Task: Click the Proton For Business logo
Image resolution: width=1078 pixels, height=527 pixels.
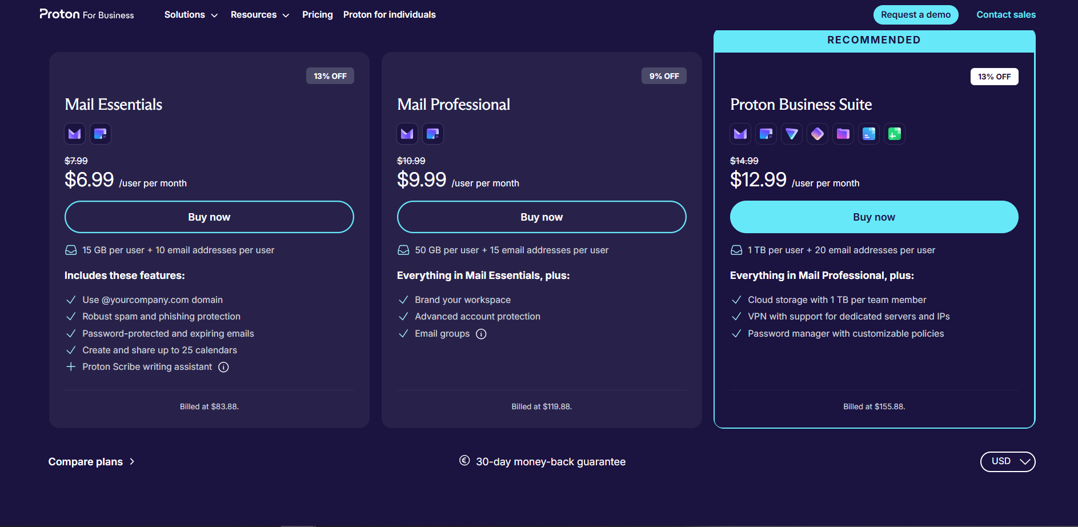Action: pyautogui.click(x=87, y=14)
